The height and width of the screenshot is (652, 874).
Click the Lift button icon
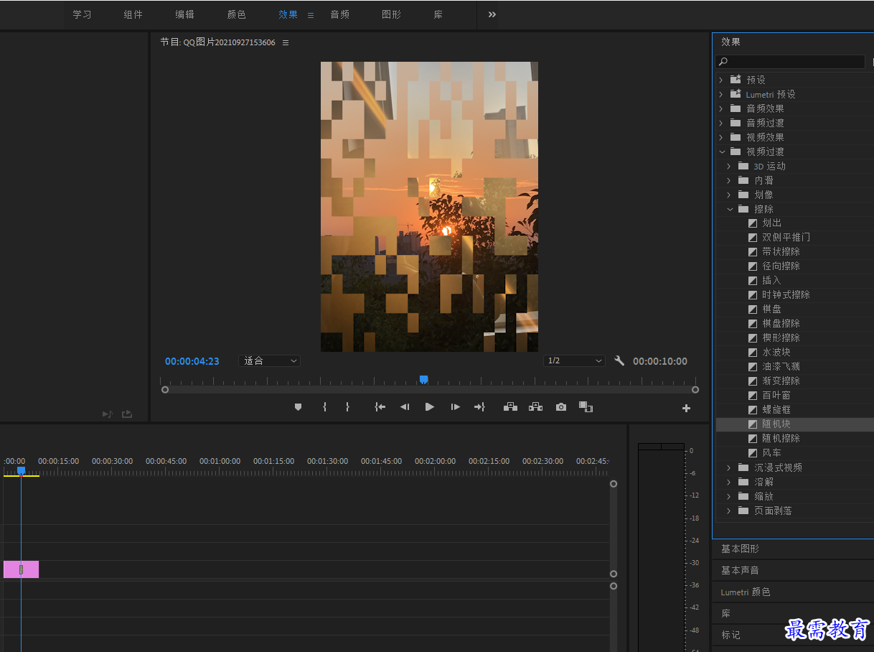click(x=510, y=407)
